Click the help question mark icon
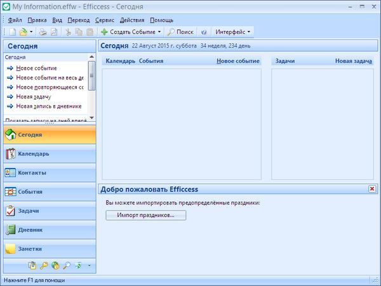The height and width of the screenshot is (286, 381). tap(204, 32)
